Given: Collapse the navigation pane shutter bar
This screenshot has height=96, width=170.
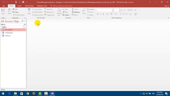Looking at the screenshot, I should coord(25,21).
